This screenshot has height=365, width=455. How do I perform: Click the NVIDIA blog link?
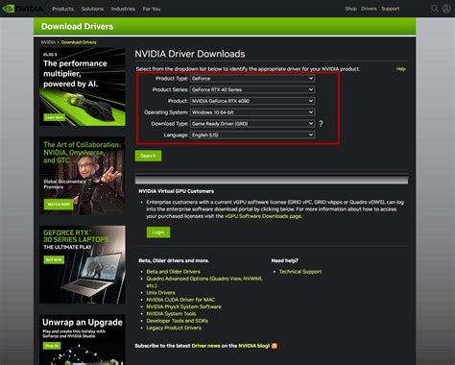click(253, 346)
